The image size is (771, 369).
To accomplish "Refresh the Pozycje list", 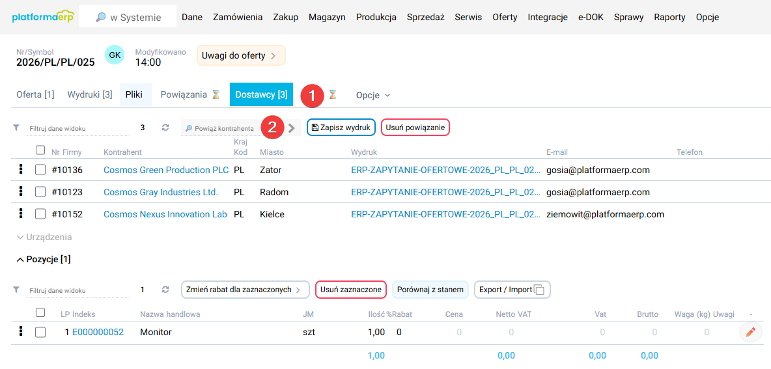I will 165,290.
